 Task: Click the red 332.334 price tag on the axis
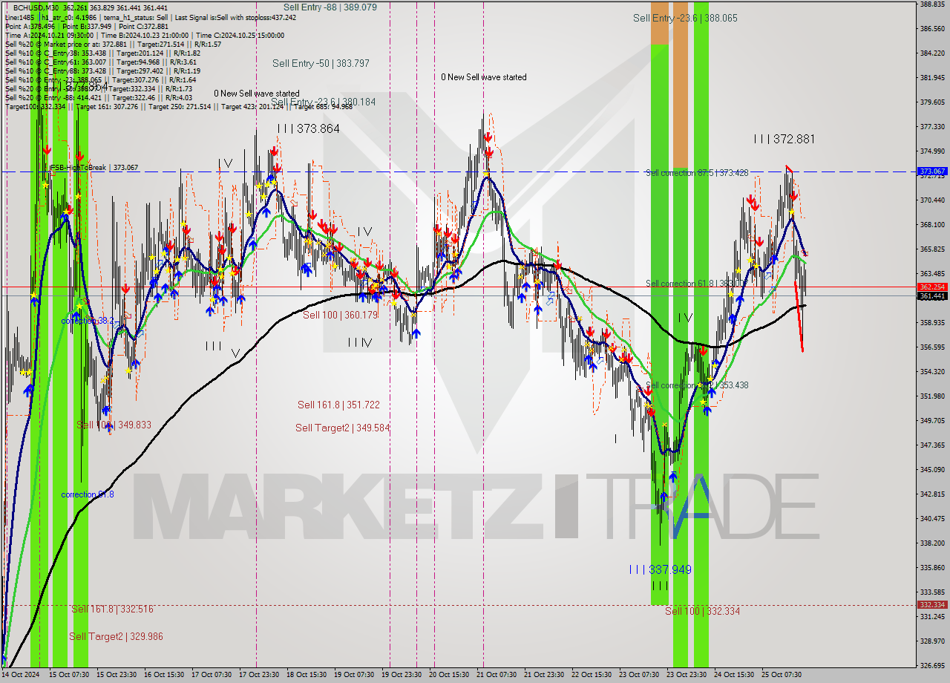(932, 604)
